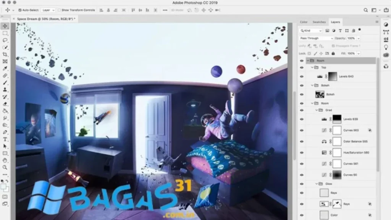The height and width of the screenshot is (220, 391).
Task: Filter layers by adjustment layers icon
Action: pos(334,31)
